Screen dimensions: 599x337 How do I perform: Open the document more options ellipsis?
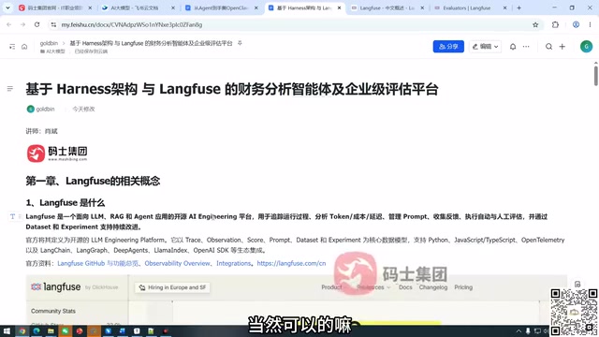tap(526, 47)
